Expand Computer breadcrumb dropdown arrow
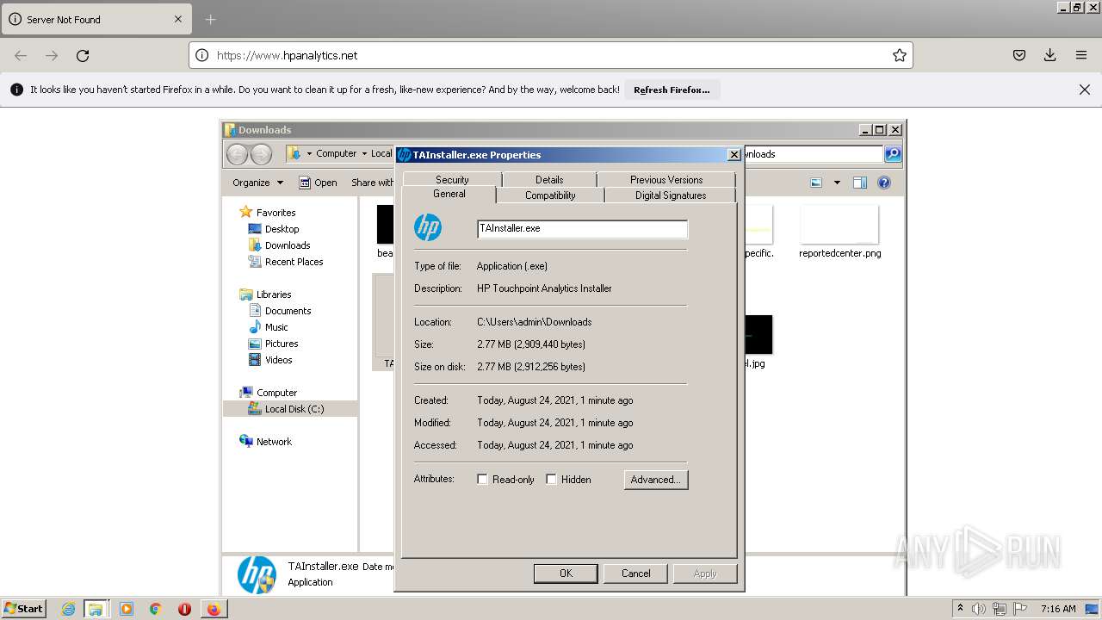This screenshot has width=1102, height=620. [x=364, y=153]
